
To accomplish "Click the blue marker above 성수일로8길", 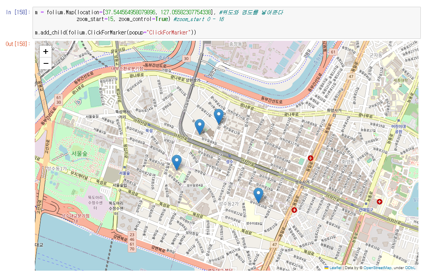I will point(200,126).
